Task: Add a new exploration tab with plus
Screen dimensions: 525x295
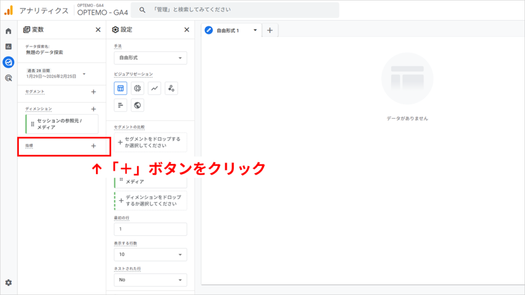Action: point(270,30)
